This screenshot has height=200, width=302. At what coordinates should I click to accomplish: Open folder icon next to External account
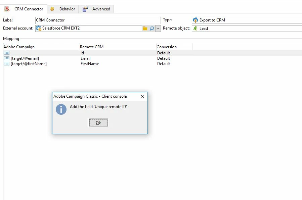click(145, 29)
